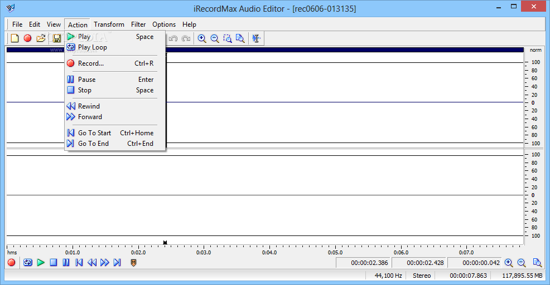550x285 pixels.
Task: Click the red record icon in top toolbar
Action: point(27,38)
